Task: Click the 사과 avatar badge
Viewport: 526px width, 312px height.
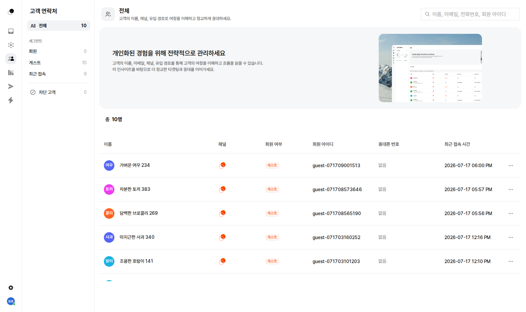Action: pyautogui.click(x=109, y=237)
